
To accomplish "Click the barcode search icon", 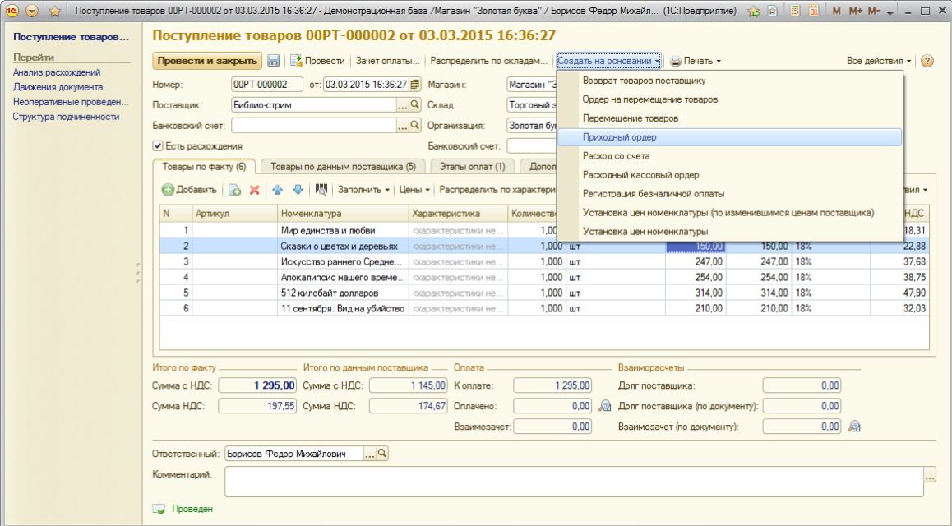I will [x=321, y=190].
